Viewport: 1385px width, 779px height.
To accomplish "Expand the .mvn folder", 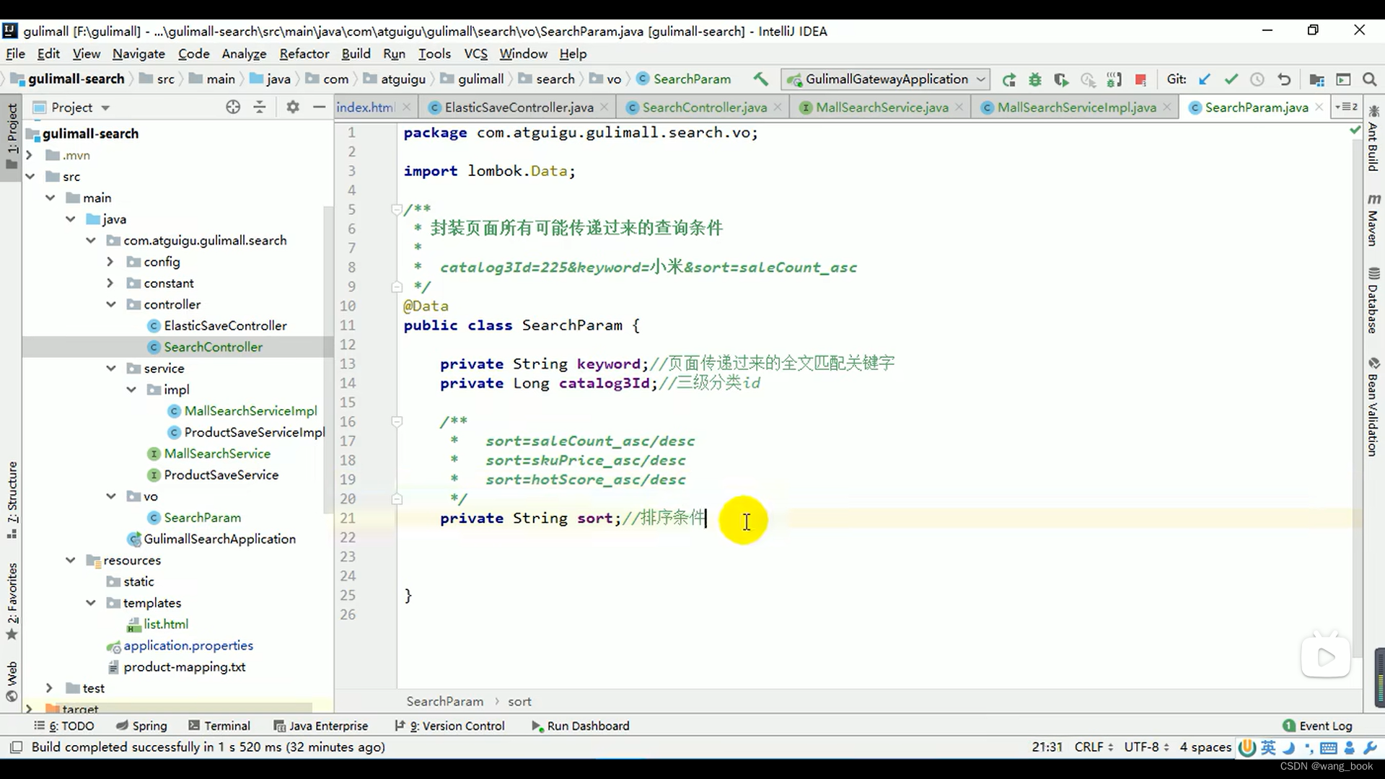I will [30, 155].
